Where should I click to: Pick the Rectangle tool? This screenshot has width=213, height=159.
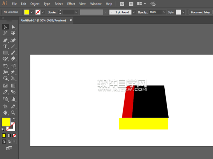5,53
